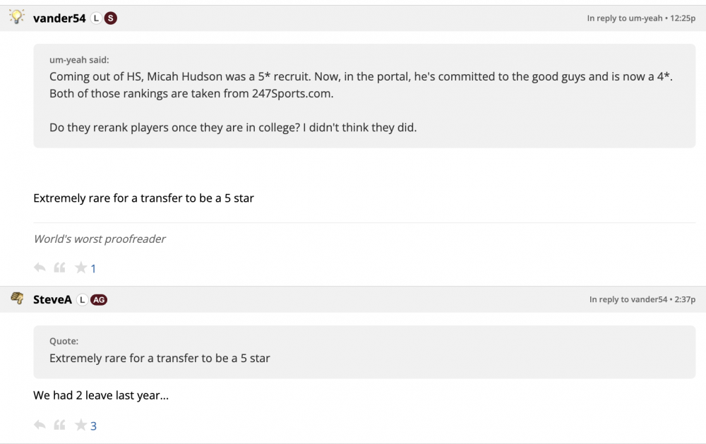
Task: Follow the "In reply to vander54" link
Action: tap(628, 300)
